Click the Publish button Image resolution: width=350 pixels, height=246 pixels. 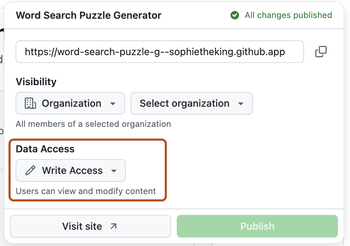click(257, 226)
